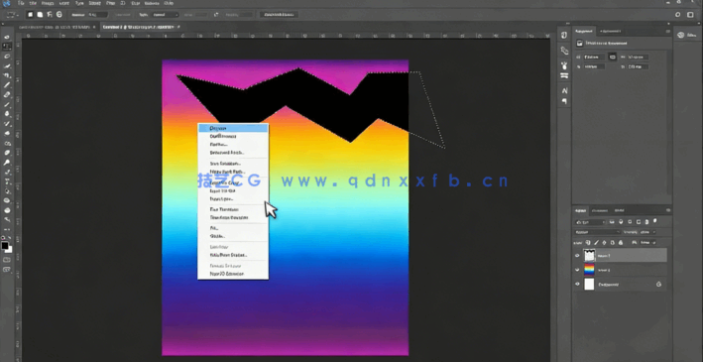Click the Intersect with Selection icon
This screenshot has width=703, height=362.
[59, 14]
